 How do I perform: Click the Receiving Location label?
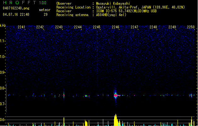coord(73,7)
